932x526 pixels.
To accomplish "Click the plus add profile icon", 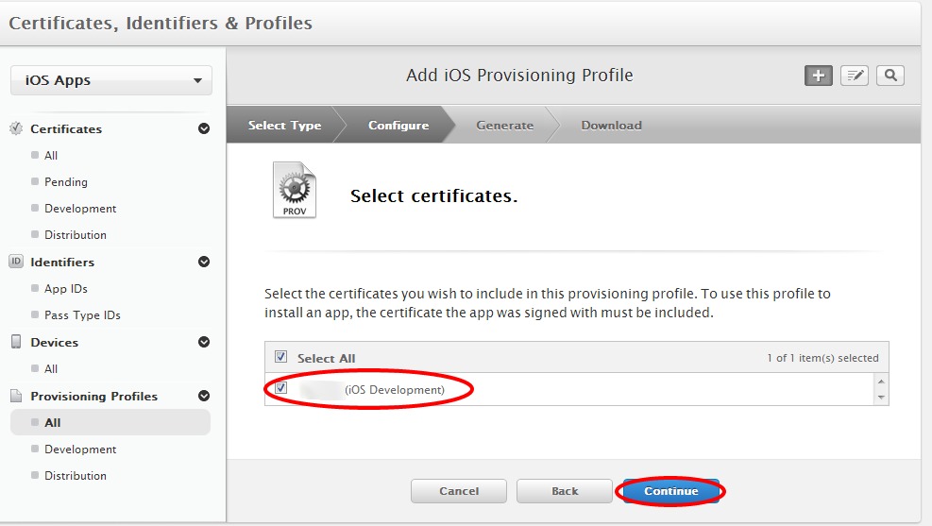I will (819, 76).
